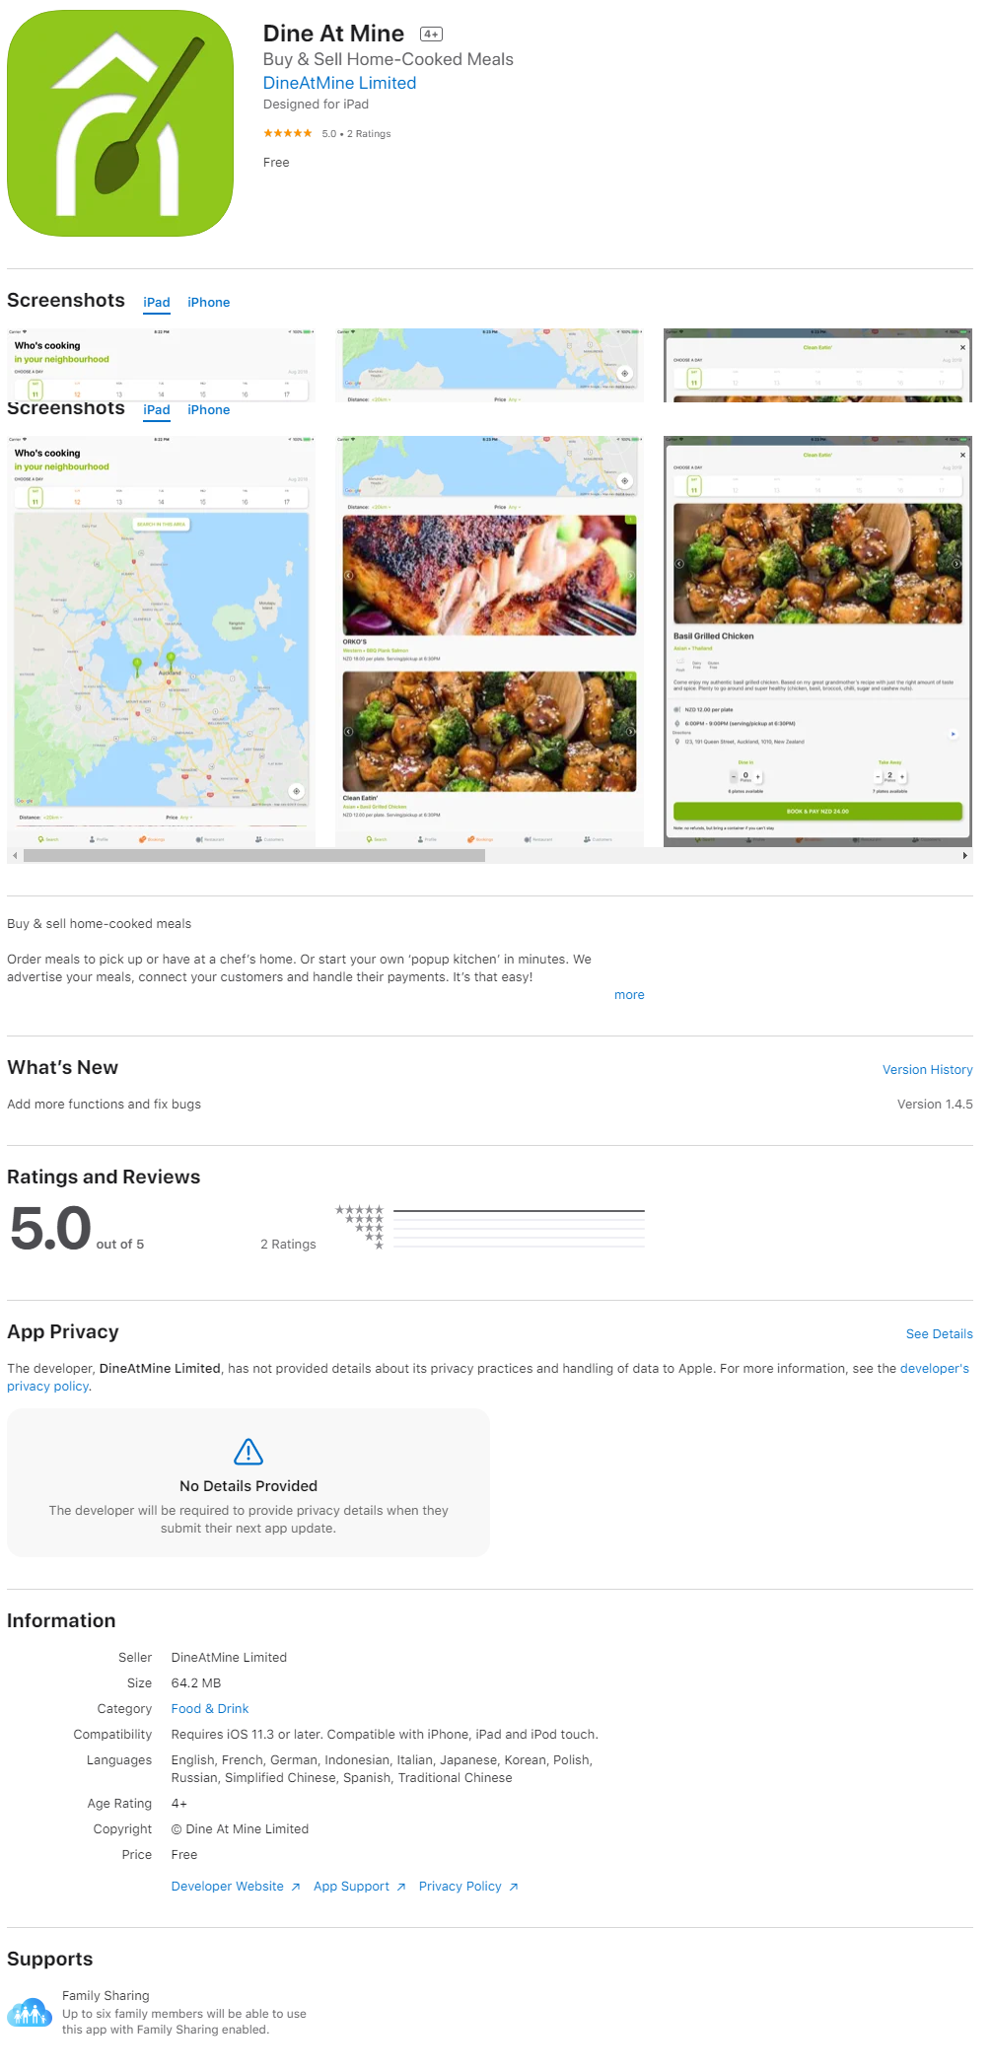
Task: Open the map view screenshot thumbnail
Action: [x=162, y=641]
